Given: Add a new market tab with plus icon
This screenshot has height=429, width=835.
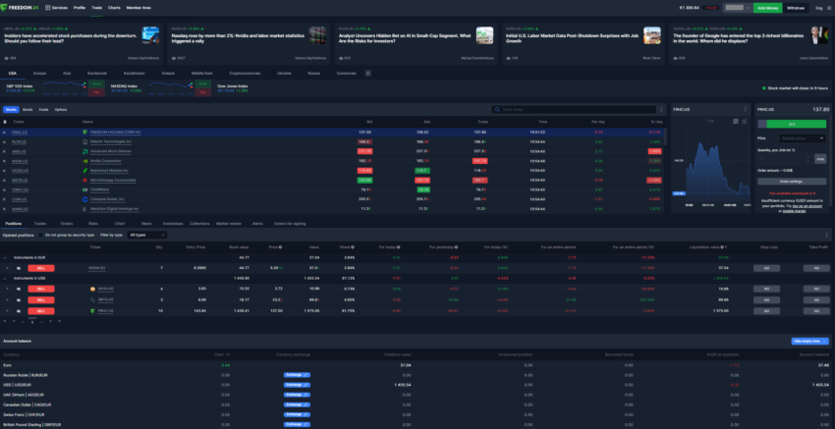Looking at the screenshot, I should (368, 73).
